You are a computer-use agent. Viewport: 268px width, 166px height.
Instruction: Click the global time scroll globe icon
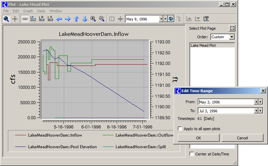(171, 19)
